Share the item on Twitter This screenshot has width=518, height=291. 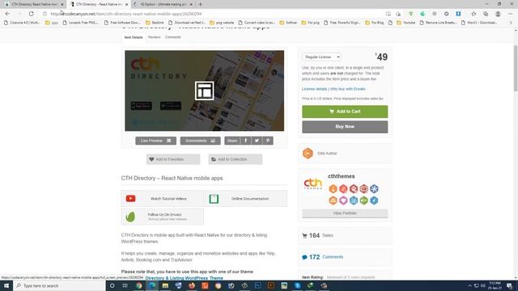(x=257, y=141)
